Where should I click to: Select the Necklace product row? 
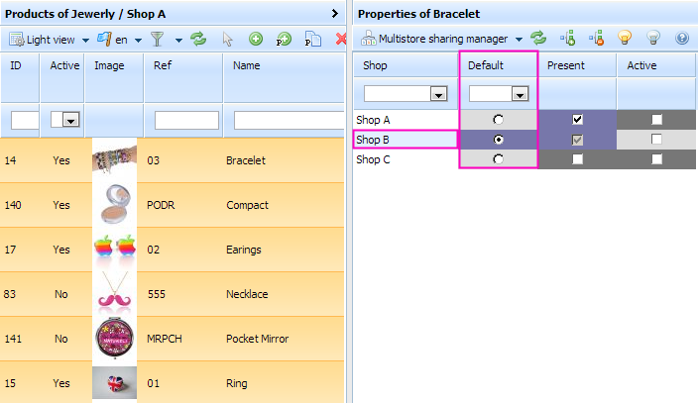click(173, 294)
